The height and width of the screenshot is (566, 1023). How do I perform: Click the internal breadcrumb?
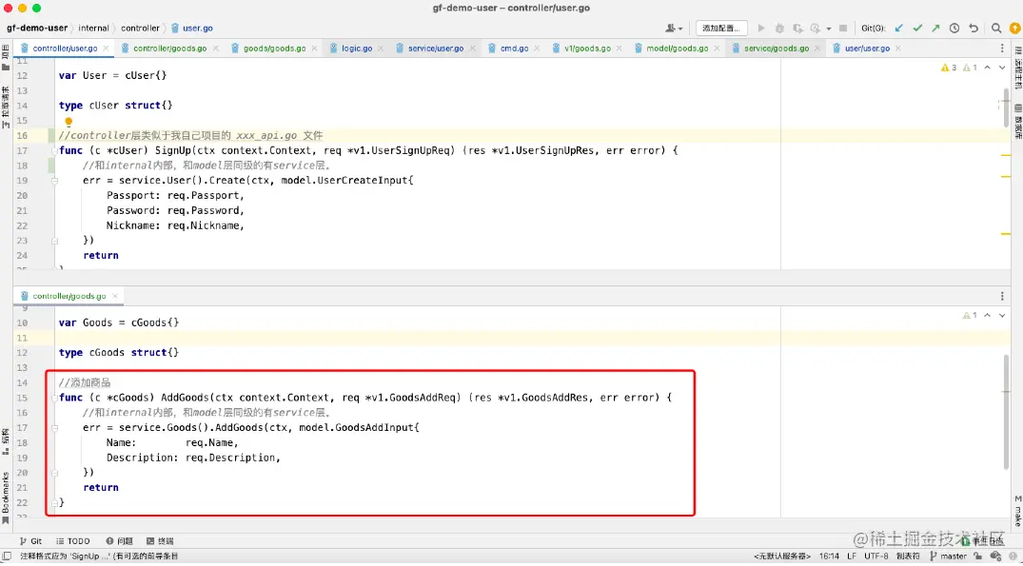(94, 28)
